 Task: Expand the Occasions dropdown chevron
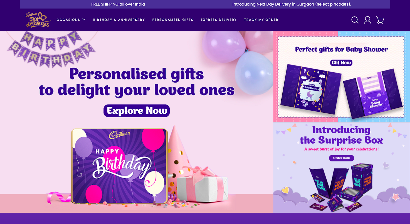84,20
